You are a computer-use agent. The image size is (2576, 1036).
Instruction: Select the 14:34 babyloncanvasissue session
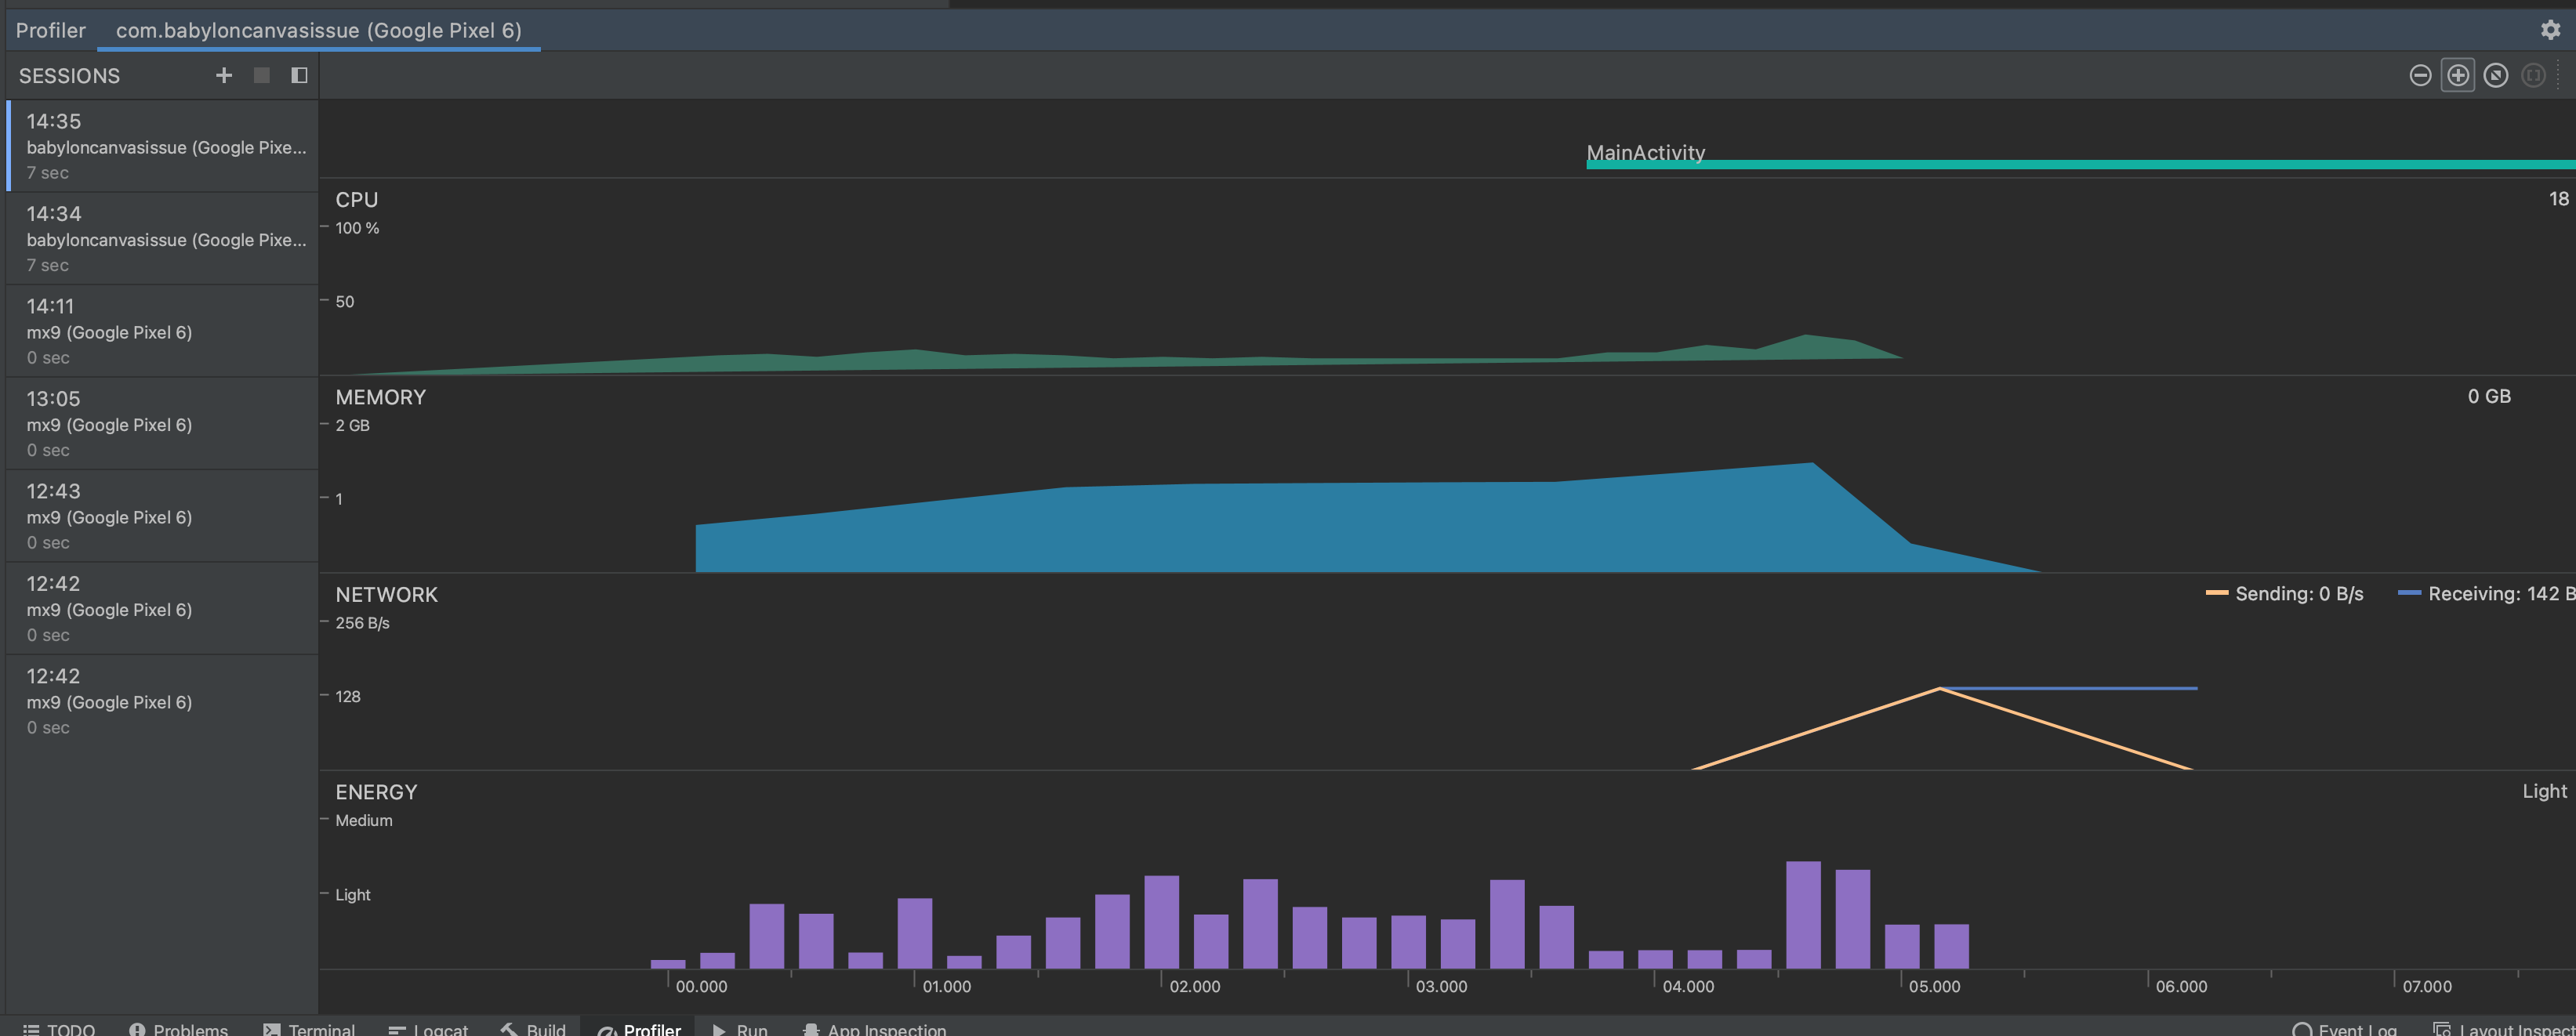click(x=160, y=238)
